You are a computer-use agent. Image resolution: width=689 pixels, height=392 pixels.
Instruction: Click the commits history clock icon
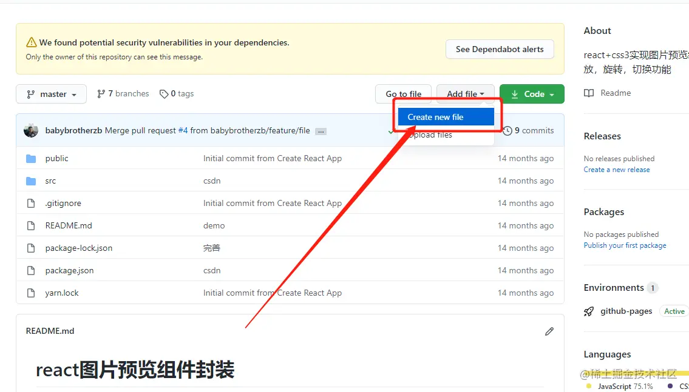[507, 131]
